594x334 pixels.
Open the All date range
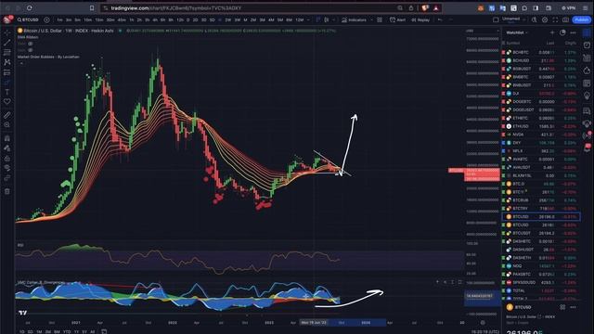92,332
